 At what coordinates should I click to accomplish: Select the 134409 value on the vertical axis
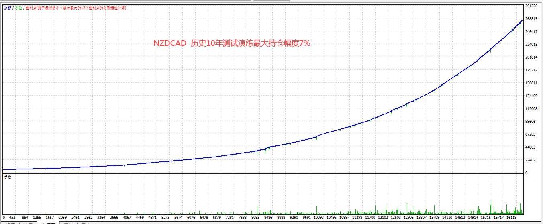(x=532, y=96)
